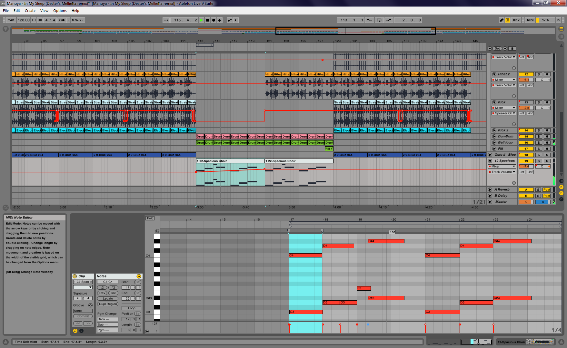This screenshot has height=348, width=567.
Task: Open Hihat 2 Mixer device chooser
Action: tap(504, 80)
